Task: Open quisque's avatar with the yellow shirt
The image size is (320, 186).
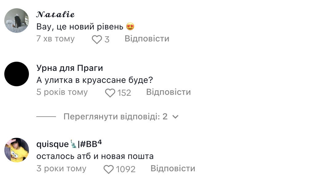Action: (17, 150)
